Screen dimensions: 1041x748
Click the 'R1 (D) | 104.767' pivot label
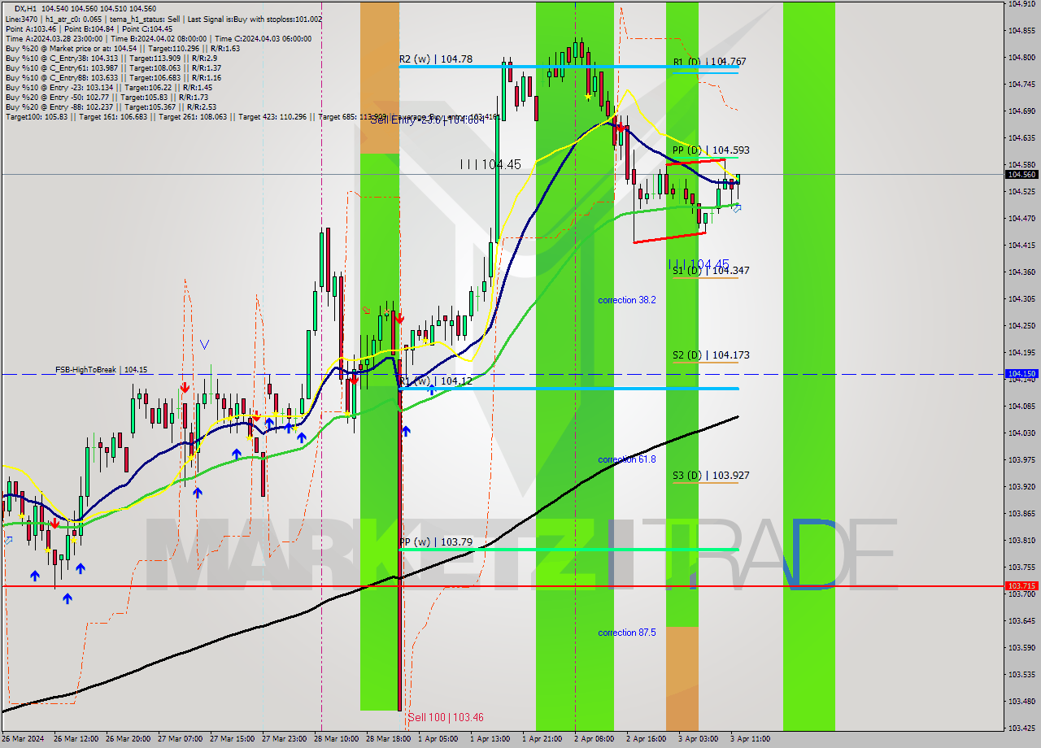pyautogui.click(x=710, y=61)
